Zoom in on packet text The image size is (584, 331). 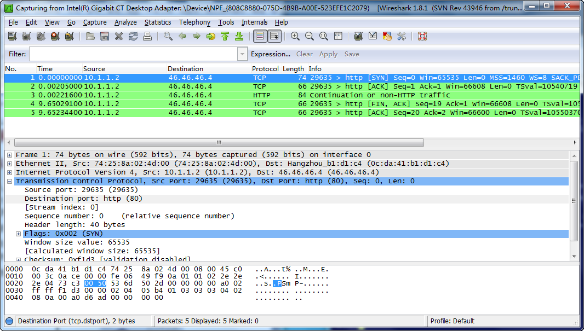click(x=295, y=36)
